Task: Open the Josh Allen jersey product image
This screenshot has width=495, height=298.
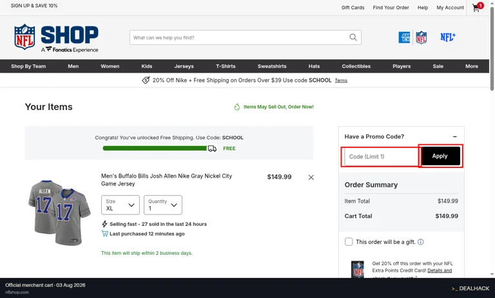Action: [x=59, y=212]
